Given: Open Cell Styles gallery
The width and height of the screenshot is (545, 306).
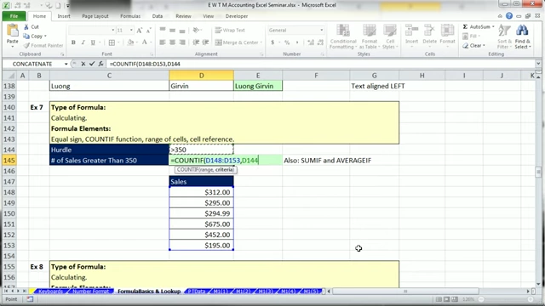Looking at the screenshot, I should click(x=390, y=37).
